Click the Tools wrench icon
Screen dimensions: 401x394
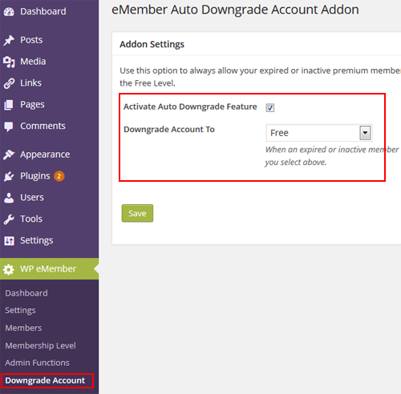pyautogui.click(x=9, y=219)
